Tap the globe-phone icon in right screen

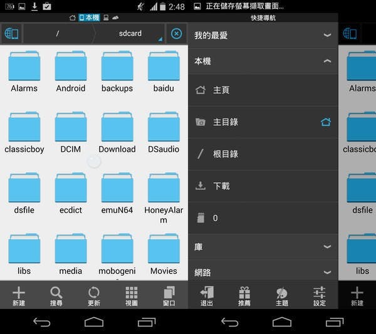coord(350,34)
